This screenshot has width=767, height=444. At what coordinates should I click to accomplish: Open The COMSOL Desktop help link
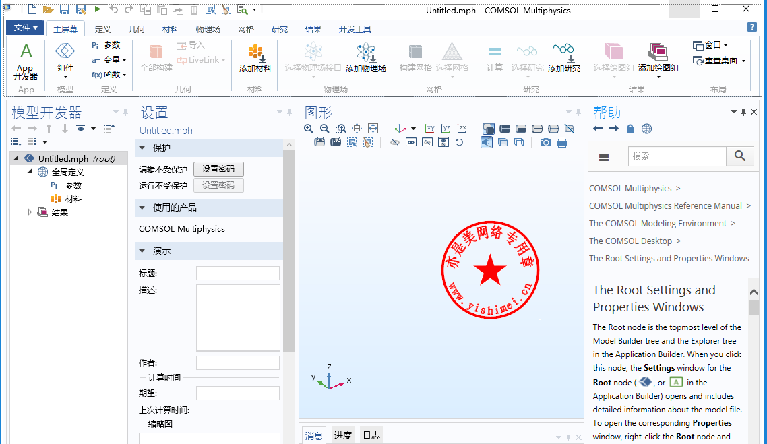click(x=631, y=241)
